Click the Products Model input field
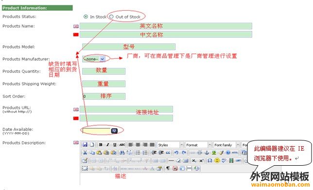 point(129,47)
